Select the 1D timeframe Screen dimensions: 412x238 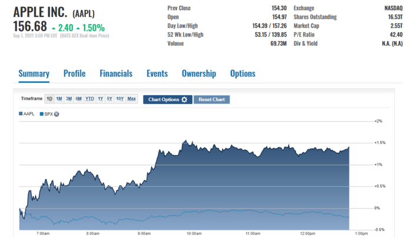[49, 99]
